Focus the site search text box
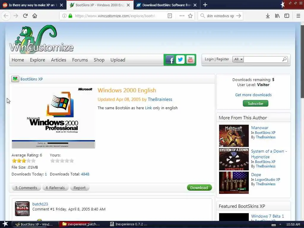 pyautogui.click(x=262, y=59)
